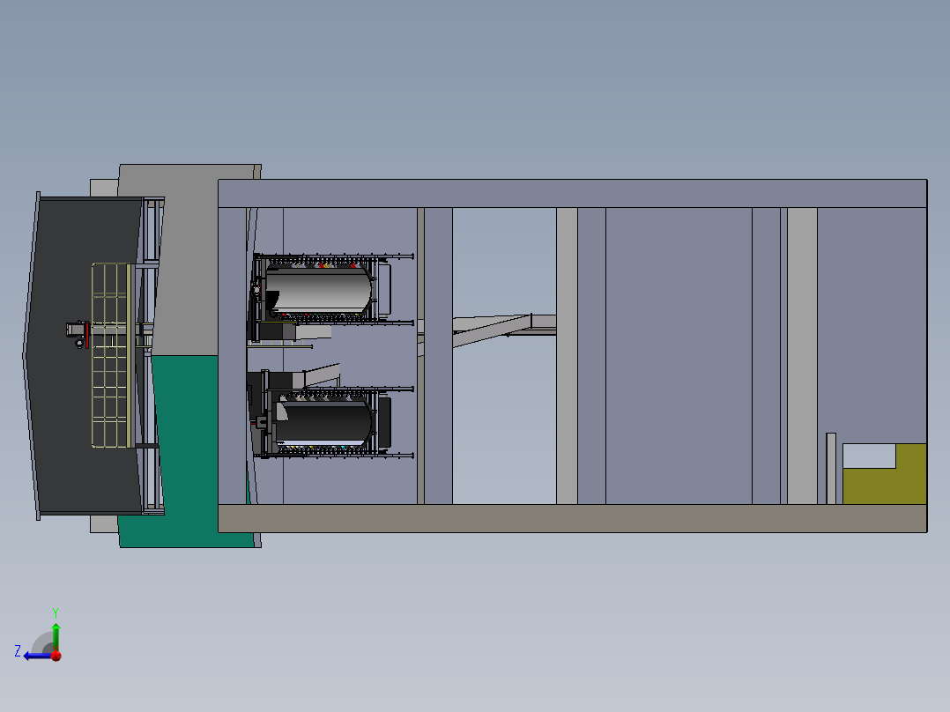Image resolution: width=950 pixels, height=712 pixels.
Task: Select the green panel on the model
Action: pyautogui.click(x=185, y=451)
